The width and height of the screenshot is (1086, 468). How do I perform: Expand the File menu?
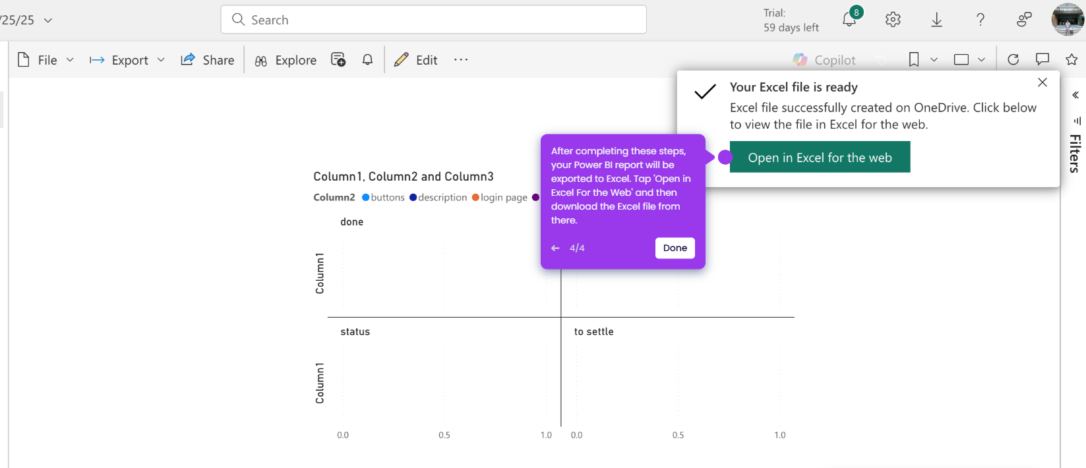tap(45, 60)
